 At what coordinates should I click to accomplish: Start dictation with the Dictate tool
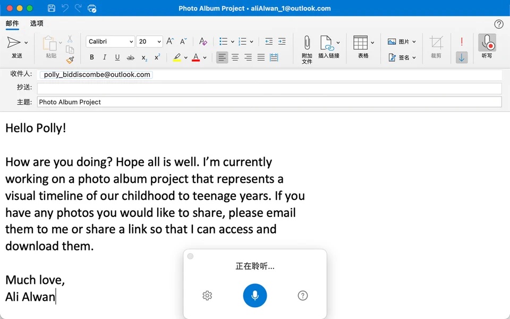click(x=487, y=45)
